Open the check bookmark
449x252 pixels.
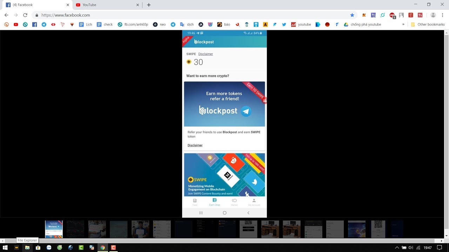(105, 24)
